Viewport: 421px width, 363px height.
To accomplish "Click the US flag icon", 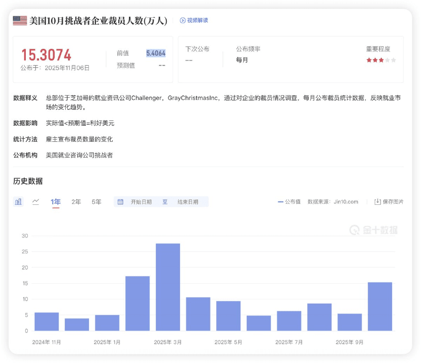I will pyautogui.click(x=20, y=20).
